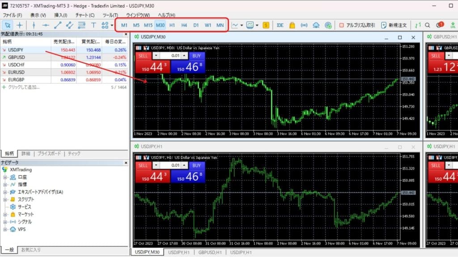Viewport: 458px width, 257px height.
Task: Open the 表示(V) menu
Action: click(x=38, y=15)
